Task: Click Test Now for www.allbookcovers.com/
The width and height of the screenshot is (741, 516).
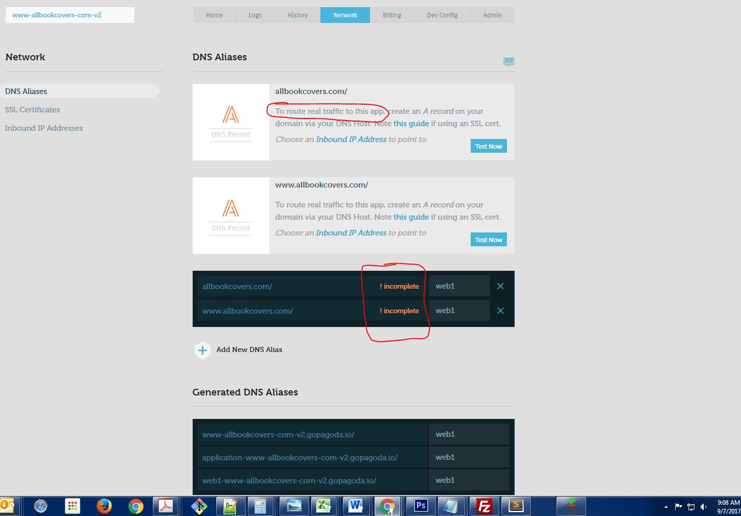Action: pyautogui.click(x=489, y=240)
